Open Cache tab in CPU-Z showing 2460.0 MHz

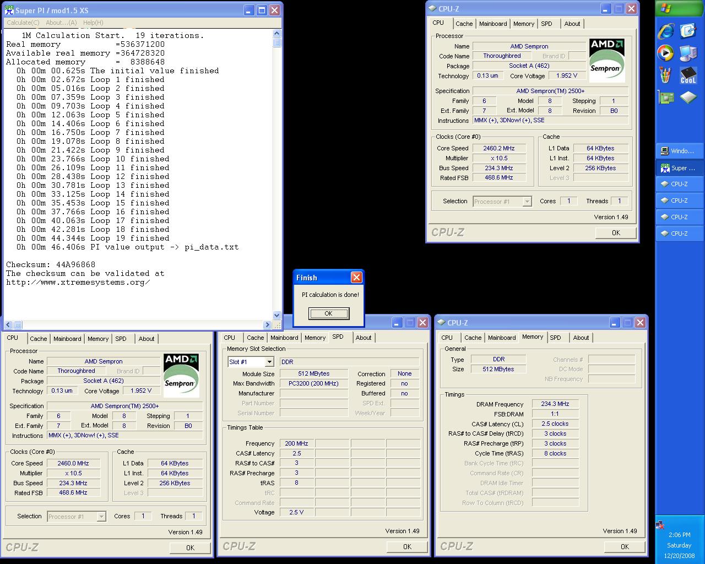coord(39,339)
